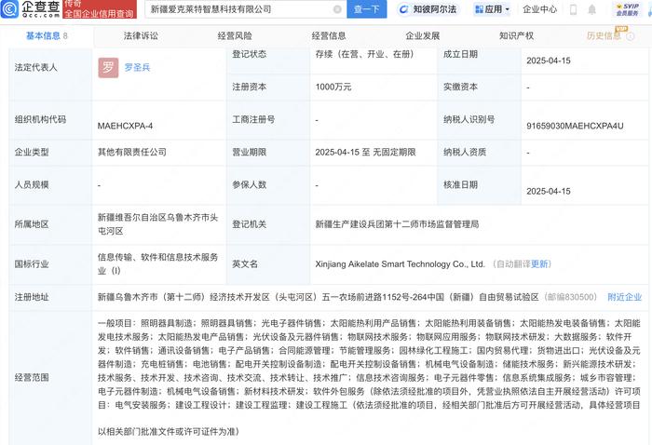Image resolution: width=652 pixels, height=445 pixels.
Task: Click the 登记机关 label
Action: [x=249, y=224]
